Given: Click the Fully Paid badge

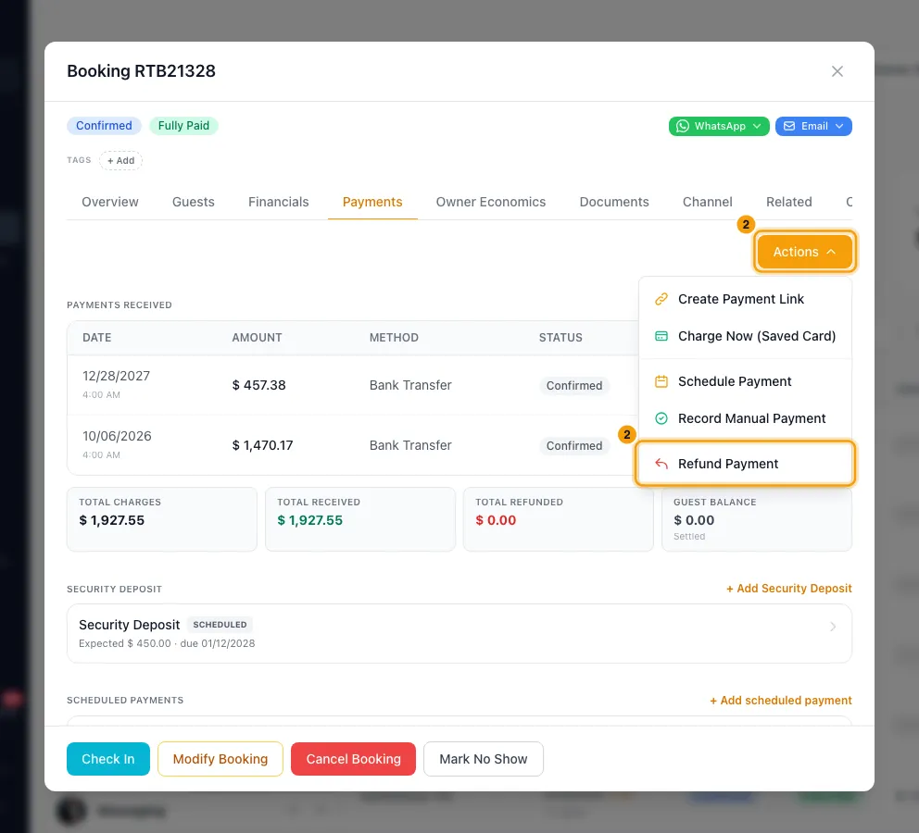Looking at the screenshot, I should point(183,126).
